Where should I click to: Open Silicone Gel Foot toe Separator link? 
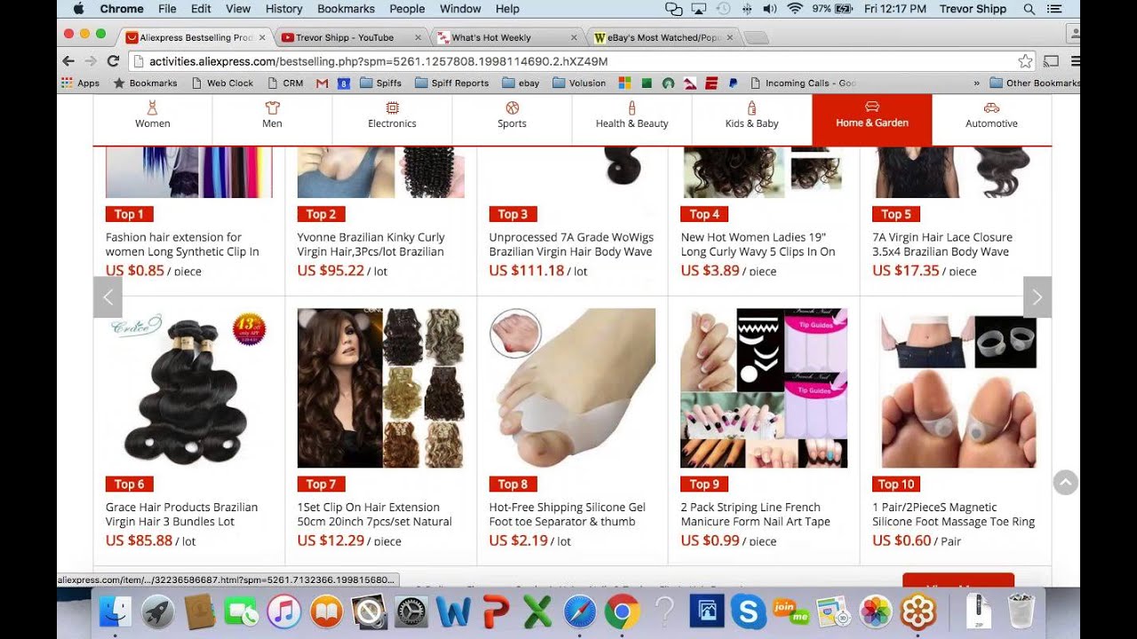(568, 514)
